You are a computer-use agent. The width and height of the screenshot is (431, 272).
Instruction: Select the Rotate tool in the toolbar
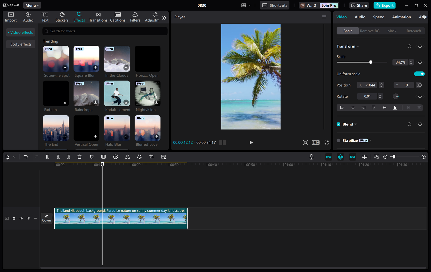tap(139, 157)
